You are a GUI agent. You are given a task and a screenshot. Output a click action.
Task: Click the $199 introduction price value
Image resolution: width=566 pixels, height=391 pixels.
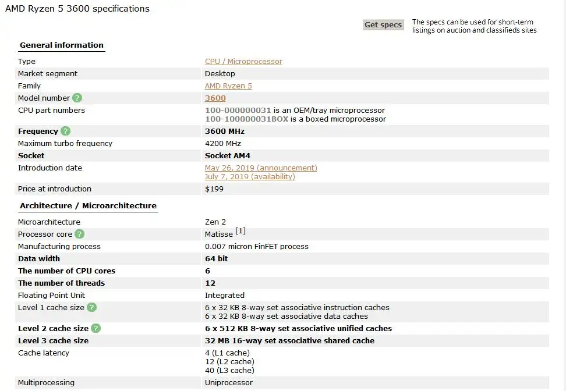click(214, 189)
